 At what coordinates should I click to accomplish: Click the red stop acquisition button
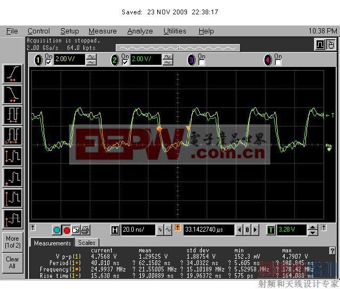tap(66, 230)
